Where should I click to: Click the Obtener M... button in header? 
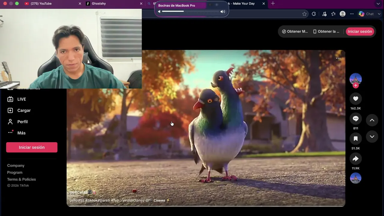click(x=295, y=31)
